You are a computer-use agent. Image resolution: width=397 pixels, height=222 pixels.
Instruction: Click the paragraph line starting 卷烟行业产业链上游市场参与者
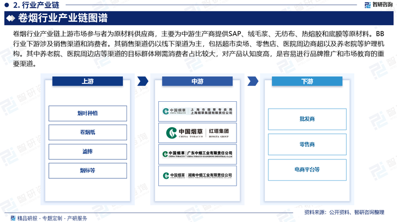coord(198,34)
